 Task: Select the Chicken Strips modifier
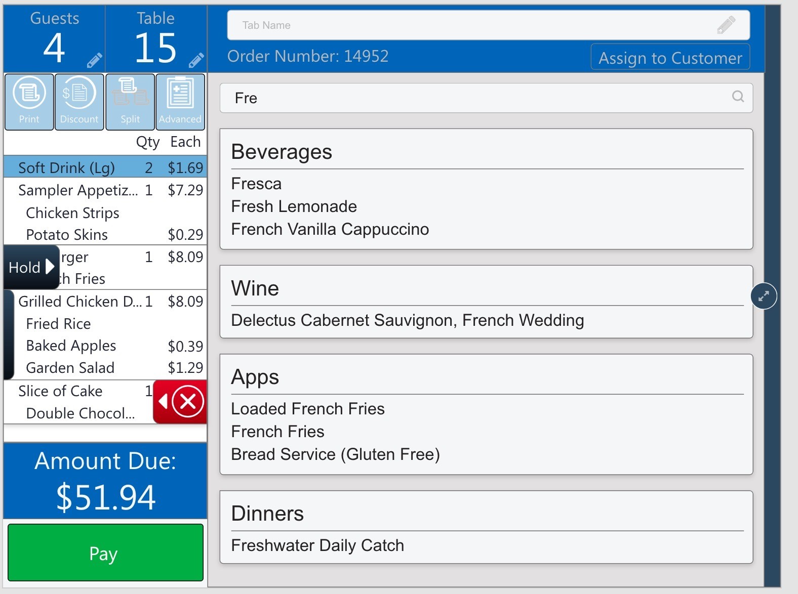coord(72,213)
